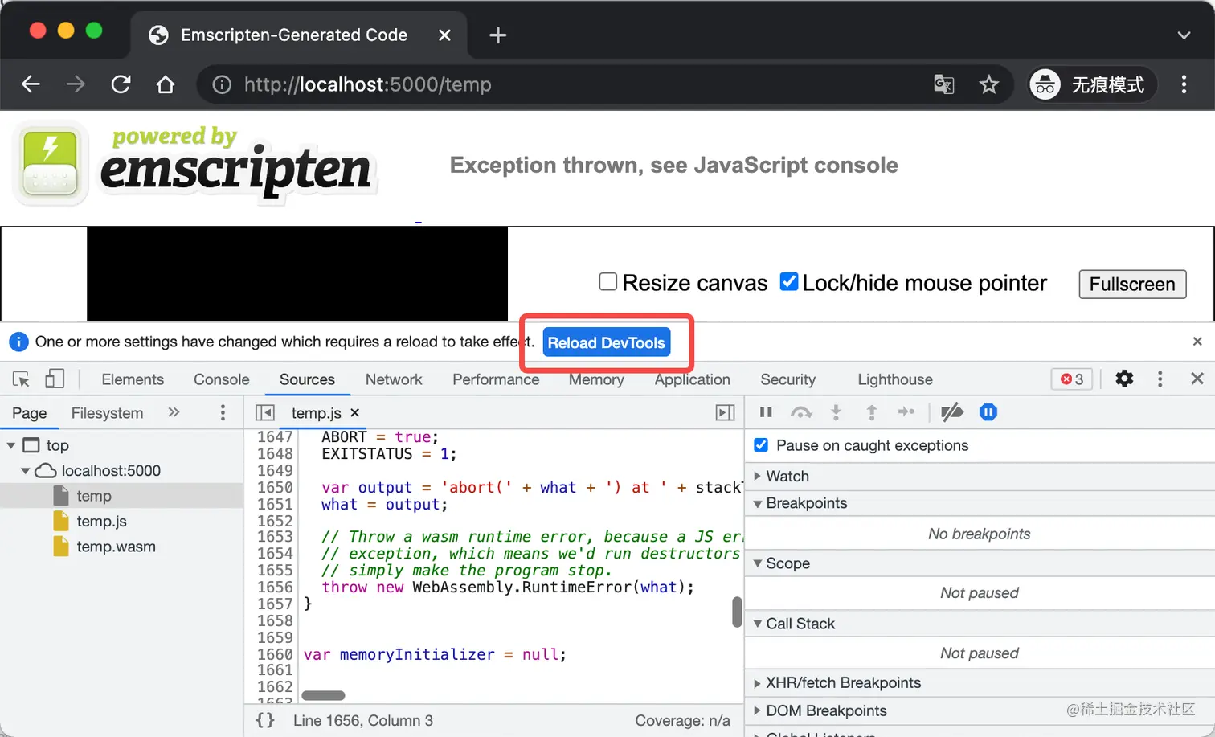Open a new browser tab
The image size is (1215, 737).
(x=498, y=35)
